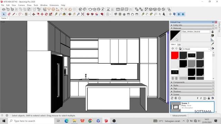Switch to the materials Select tab
The image size is (221, 124).
(173, 44)
